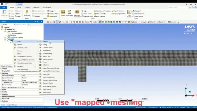197x111 pixels.
Task: Click Update in the context menu
Action: [26, 44]
